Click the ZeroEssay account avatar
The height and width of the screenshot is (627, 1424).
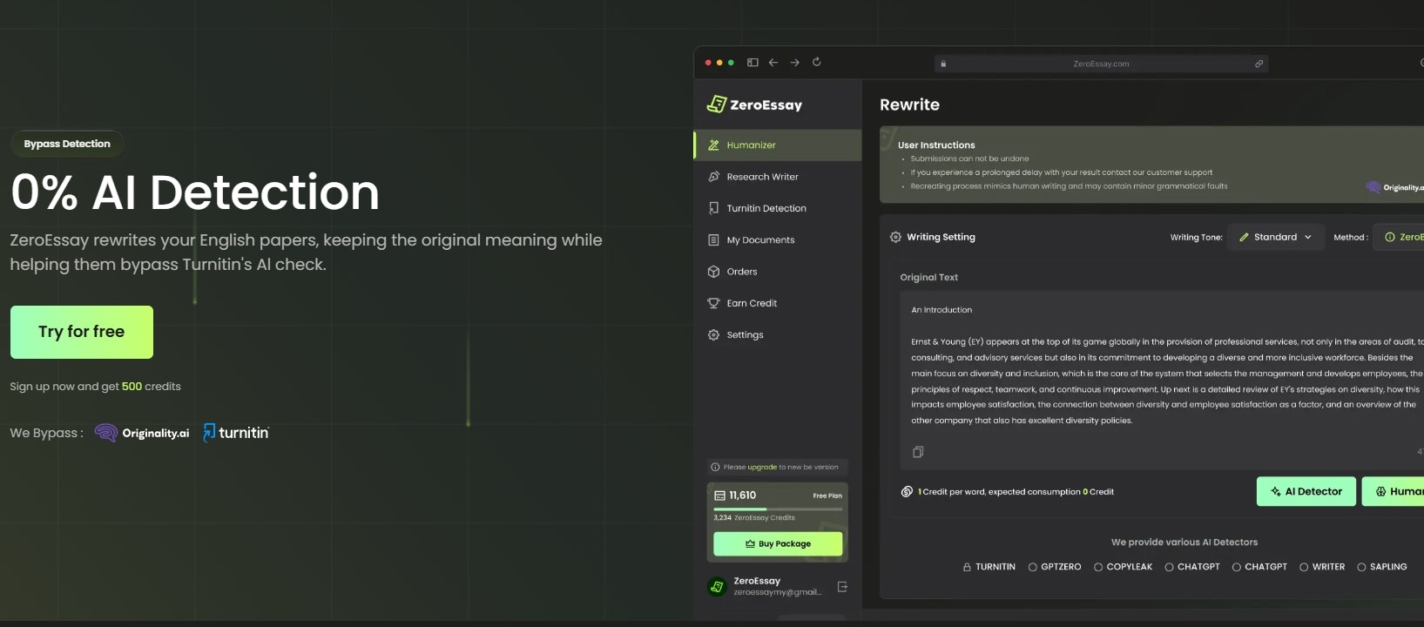717,587
